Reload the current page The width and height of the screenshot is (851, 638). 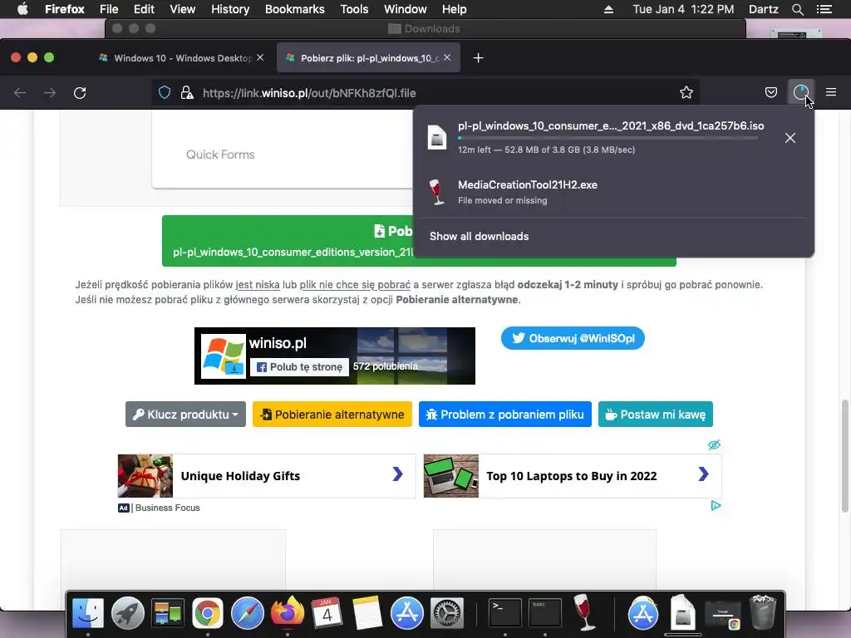(80, 93)
